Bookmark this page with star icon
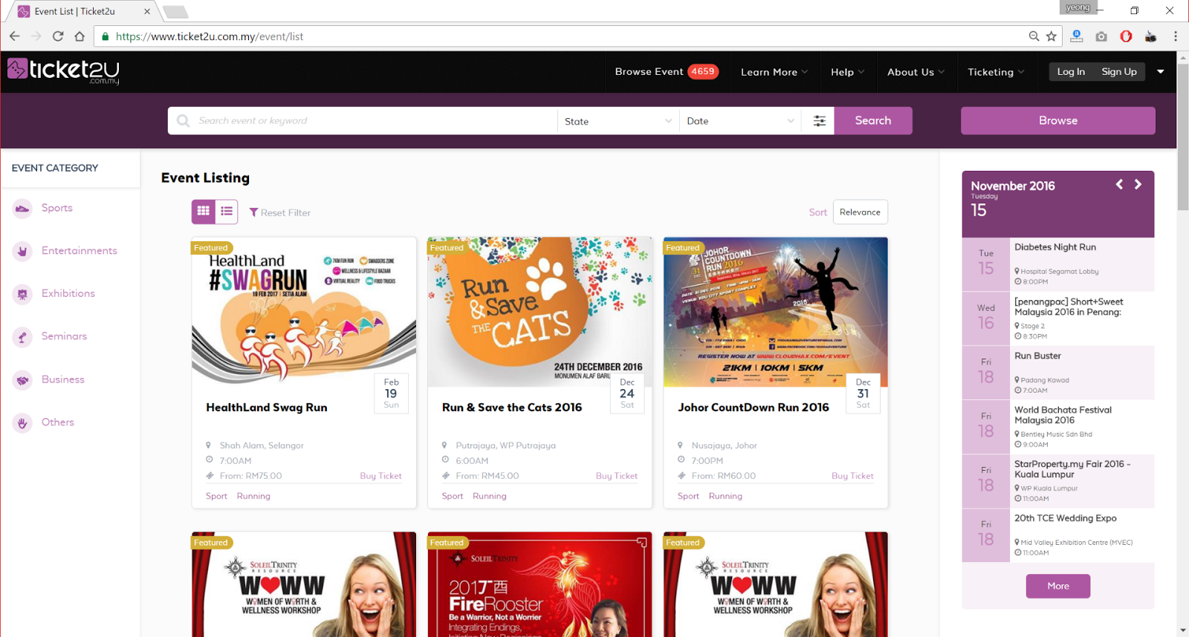Viewport: 1189px width, 637px height. point(1052,36)
